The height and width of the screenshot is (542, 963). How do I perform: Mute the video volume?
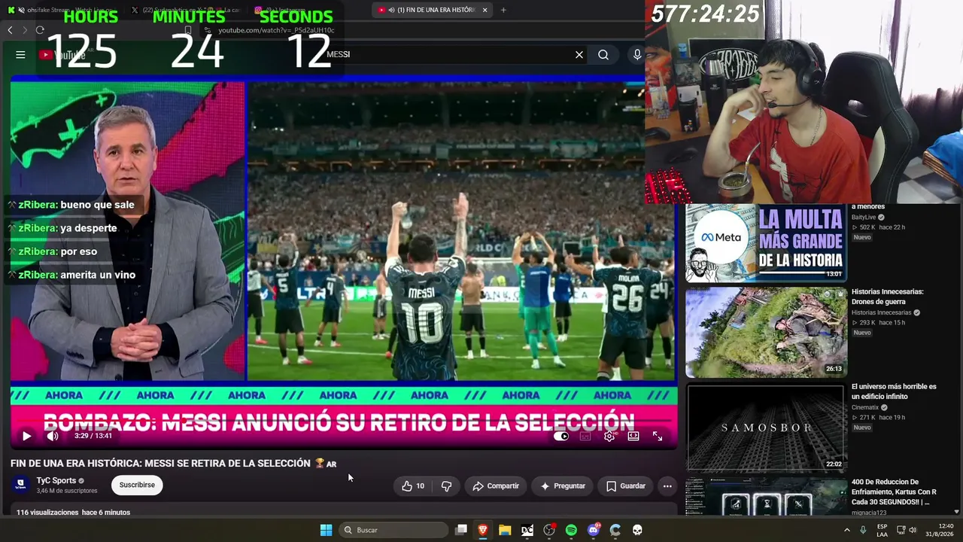pos(53,436)
